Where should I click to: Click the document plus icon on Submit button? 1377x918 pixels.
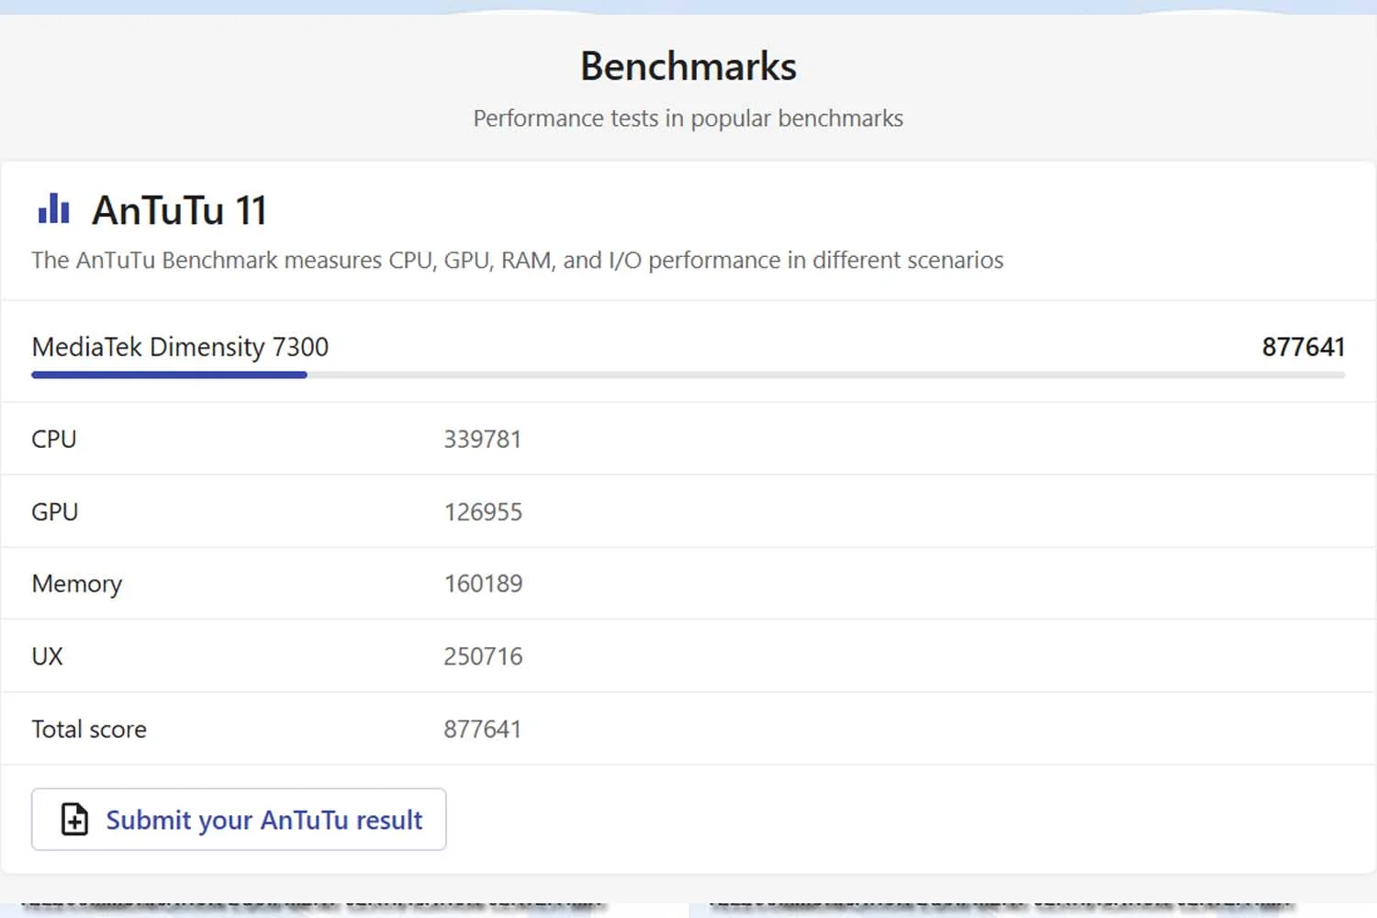click(x=74, y=819)
